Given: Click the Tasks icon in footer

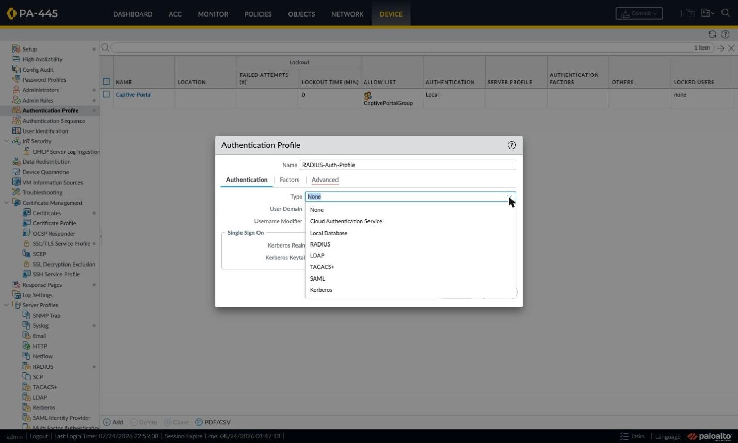Looking at the screenshot, I should [x=624, y=436].
